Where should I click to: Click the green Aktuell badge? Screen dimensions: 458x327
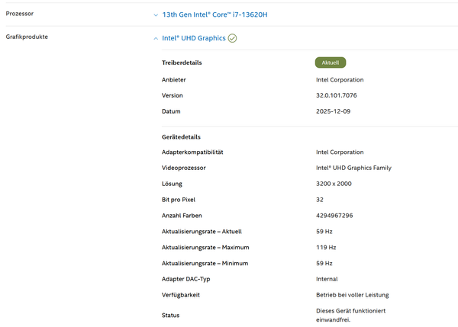click(x=331, y=63)
